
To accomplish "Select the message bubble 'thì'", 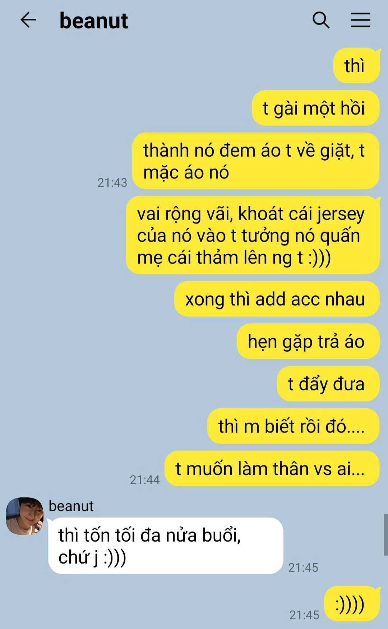I will point(356,65).
